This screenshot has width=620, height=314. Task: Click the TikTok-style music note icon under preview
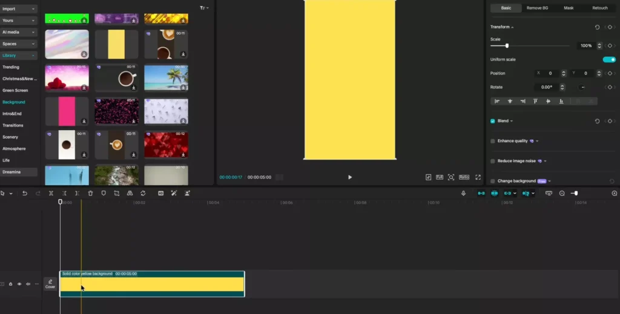[428, 177]
